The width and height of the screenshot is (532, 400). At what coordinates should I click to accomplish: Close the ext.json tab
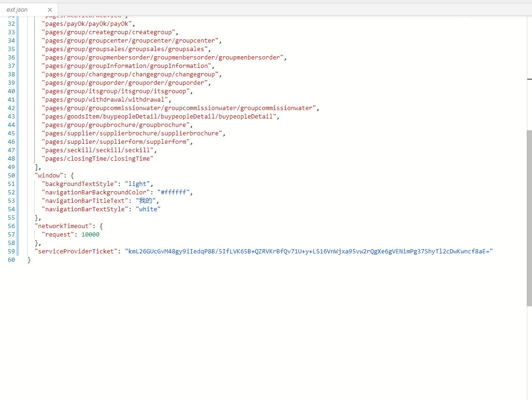point(50,10)
